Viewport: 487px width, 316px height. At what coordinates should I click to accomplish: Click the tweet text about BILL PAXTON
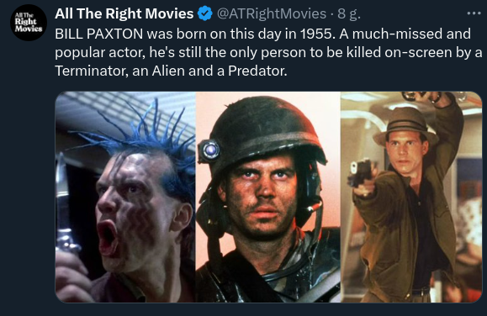[268, 52]
